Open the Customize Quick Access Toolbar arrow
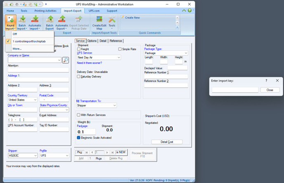284x183 pixels. pyautogui.click(x=46, y=4)
